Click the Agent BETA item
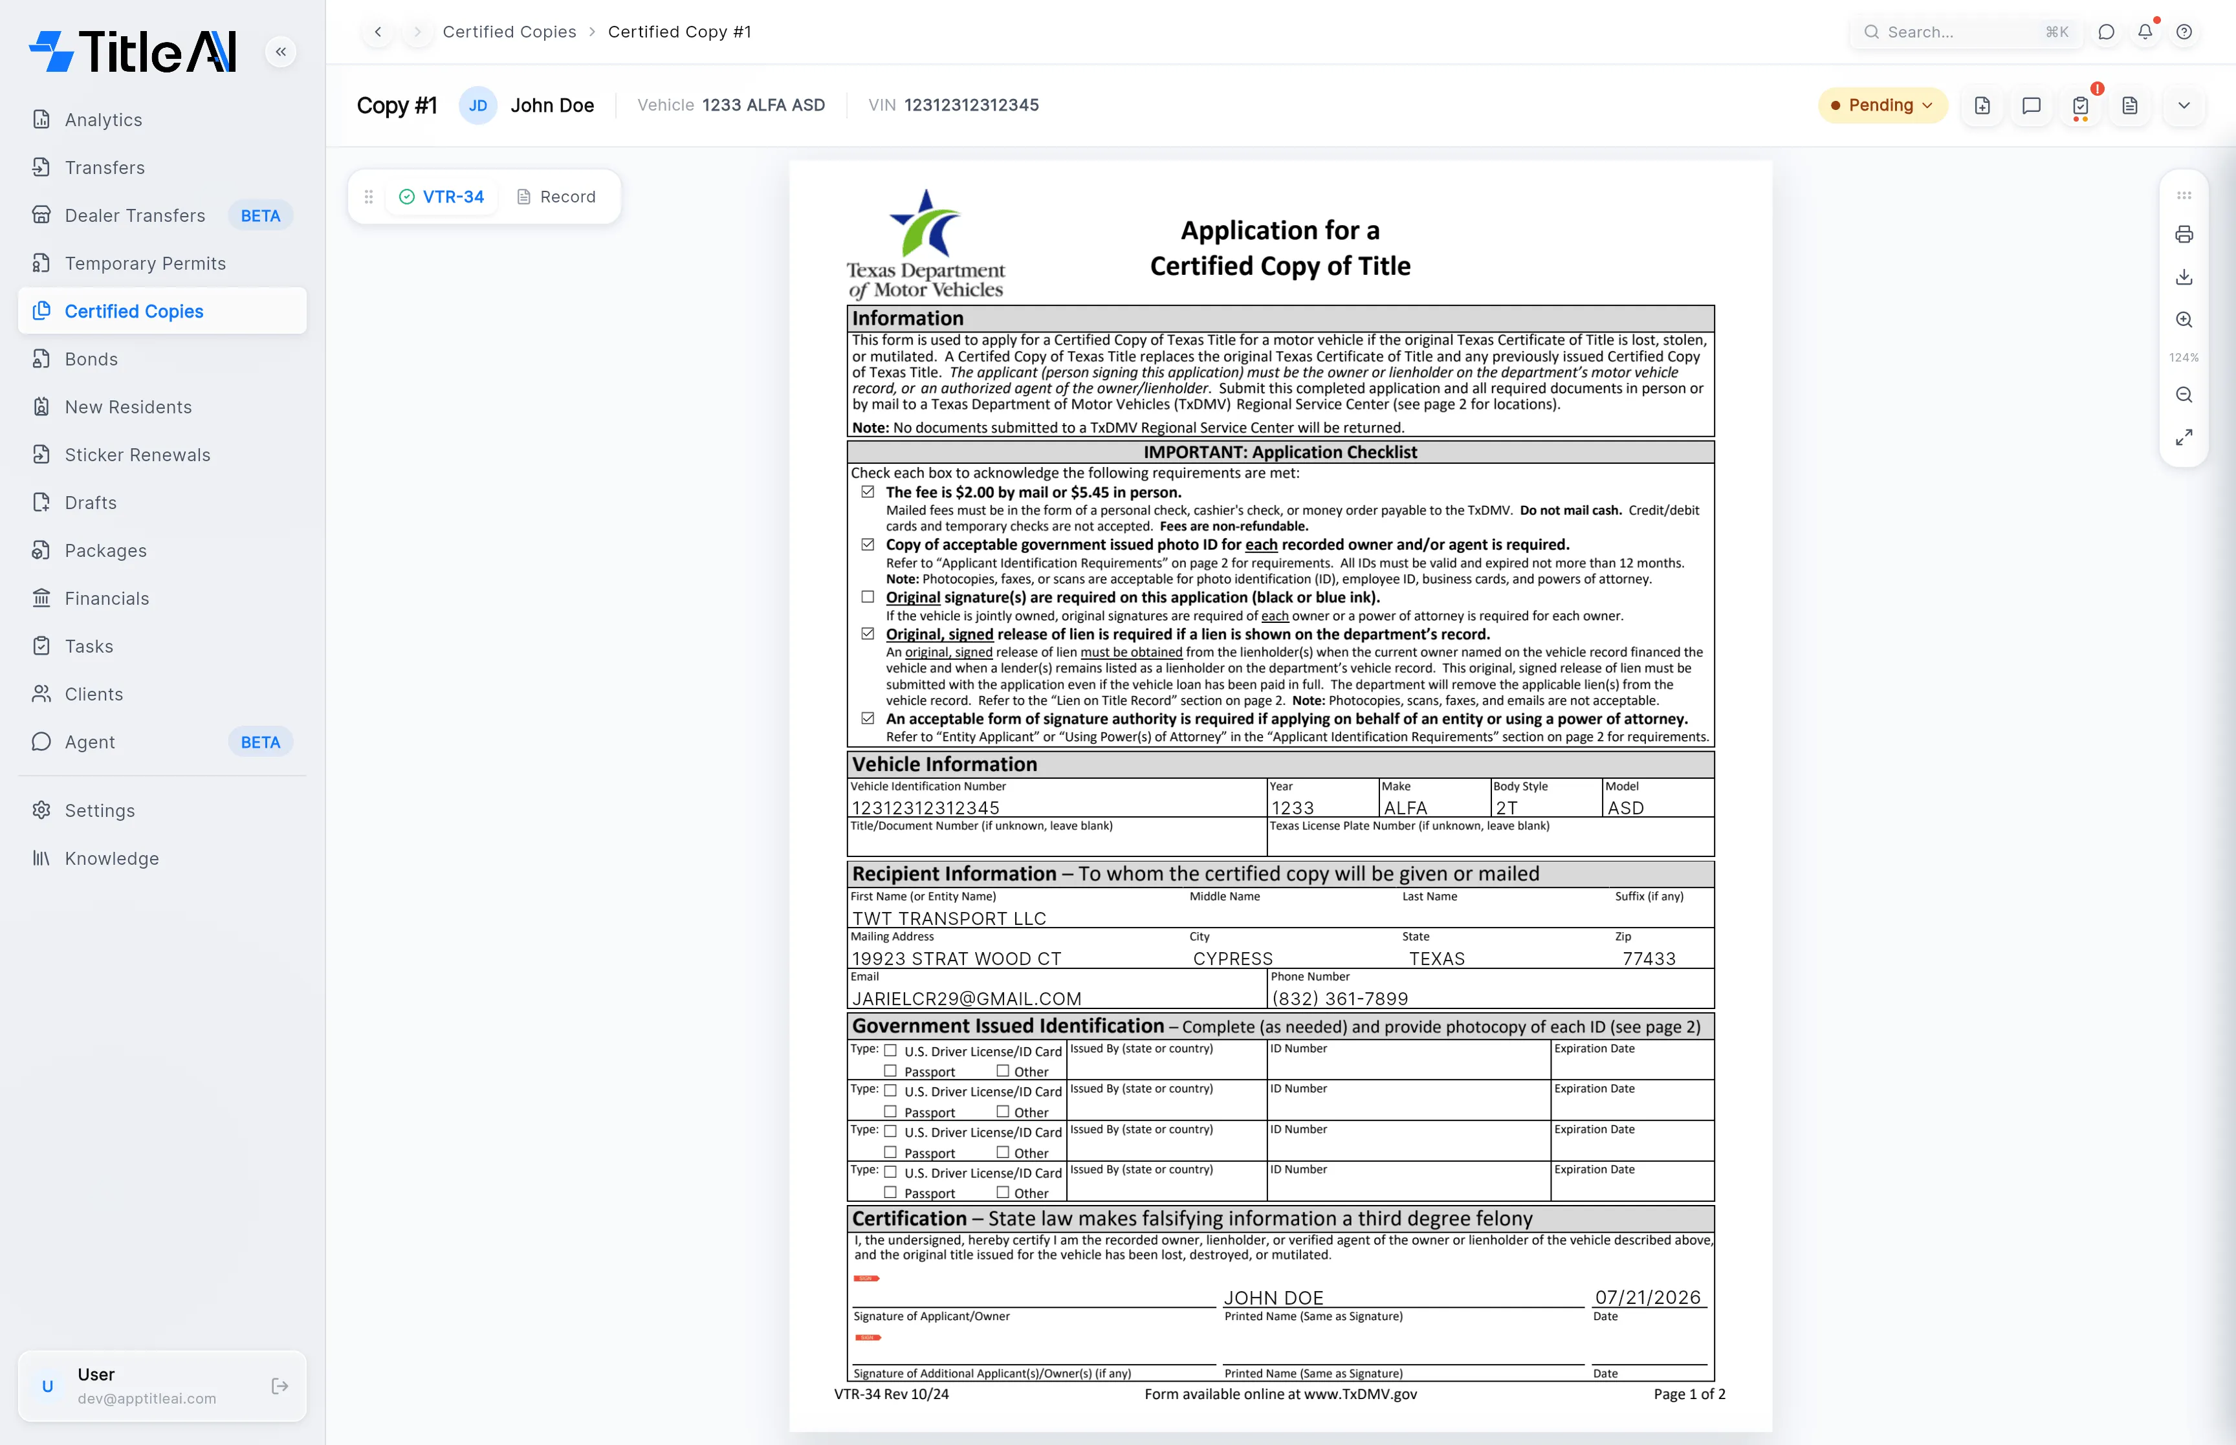This screenshot has width=2236, height=1445. tap(162, 741)
